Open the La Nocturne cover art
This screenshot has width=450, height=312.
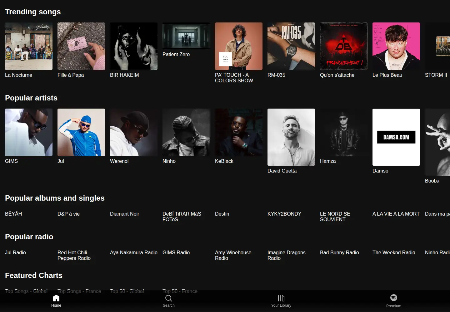click(29, 46)
